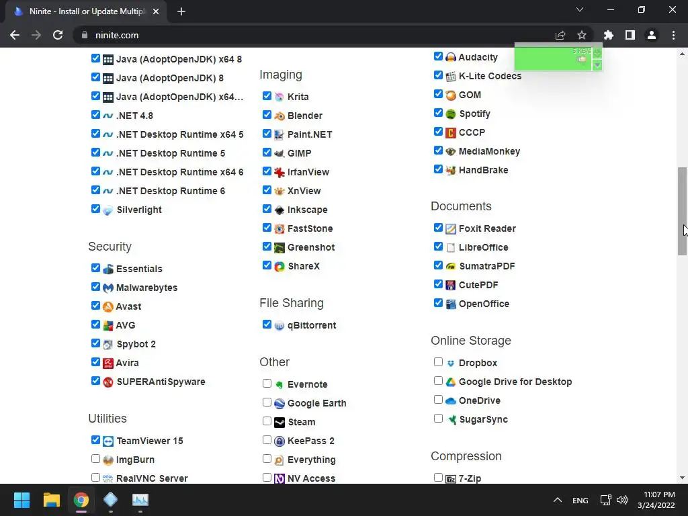Toggle the Chrome side panel
Image resolution: width=688 pixels, height=516 pixels.
[x=630, y=35]
